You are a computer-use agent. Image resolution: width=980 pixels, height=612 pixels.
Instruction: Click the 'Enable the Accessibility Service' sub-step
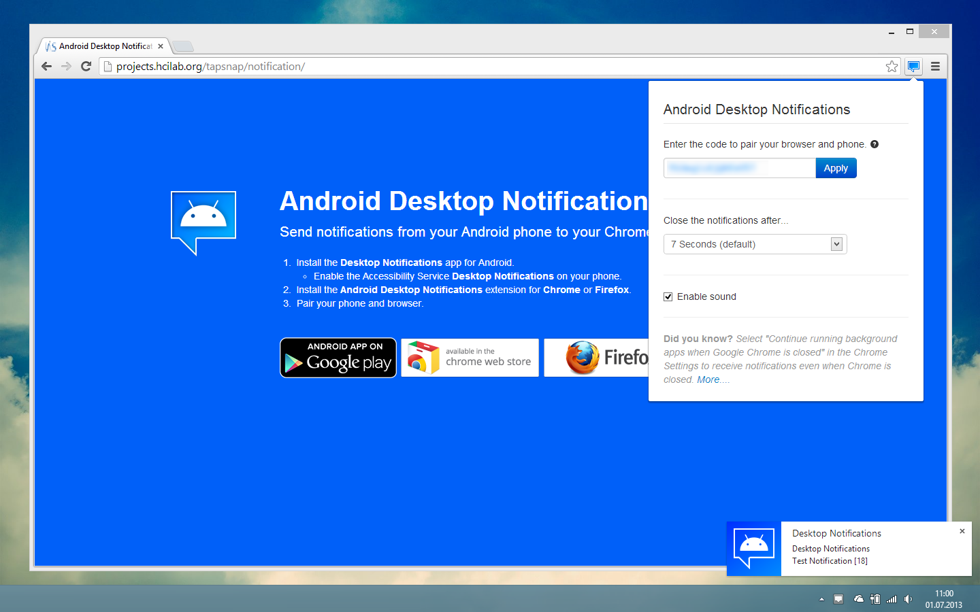click(468, 276)
